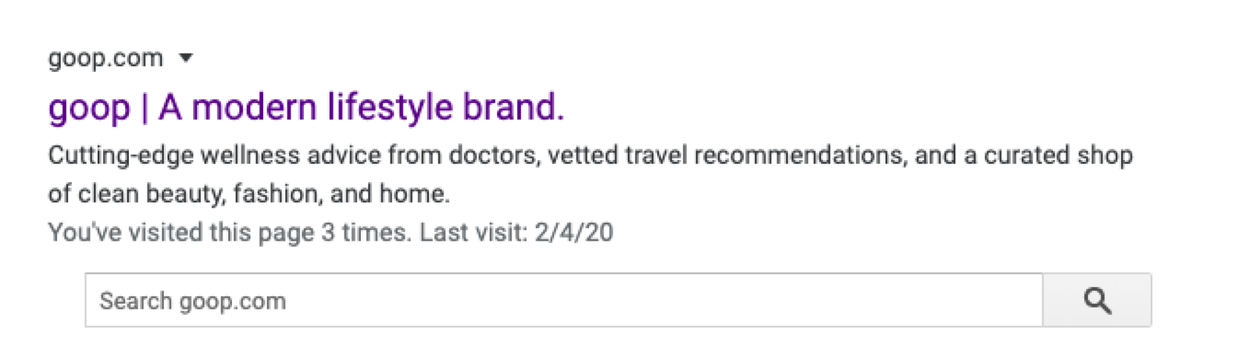Focus the Search goop.com input field

[x=564, y=300]
